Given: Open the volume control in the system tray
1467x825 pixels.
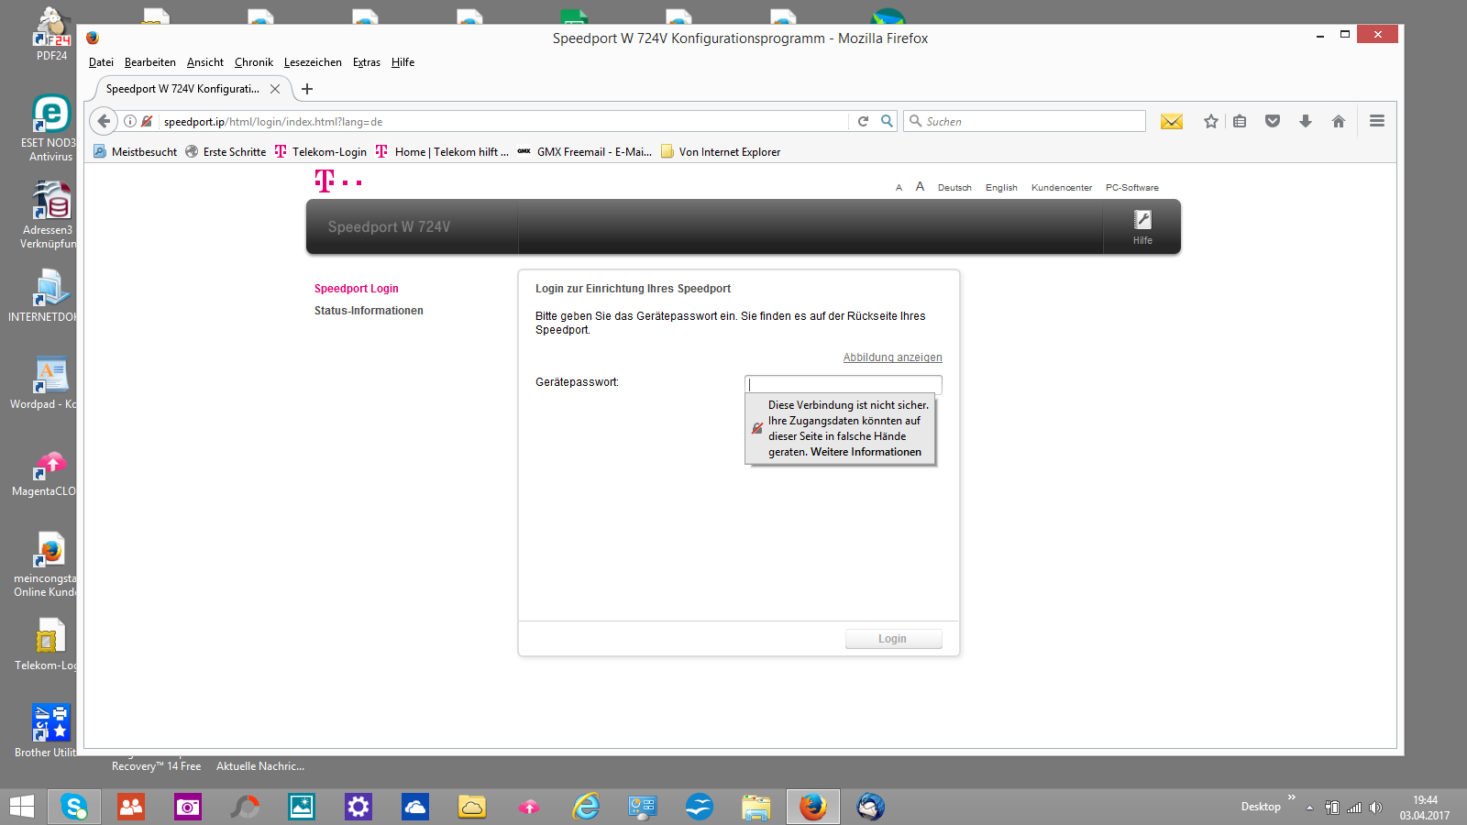Looking at the screenshot, I should pyautogui.click(x=1375, y=808).
